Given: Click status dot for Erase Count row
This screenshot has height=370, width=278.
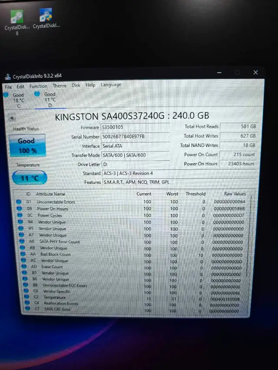Looking at the screenshot, I should pyautogui.click(x=24, y=266).
